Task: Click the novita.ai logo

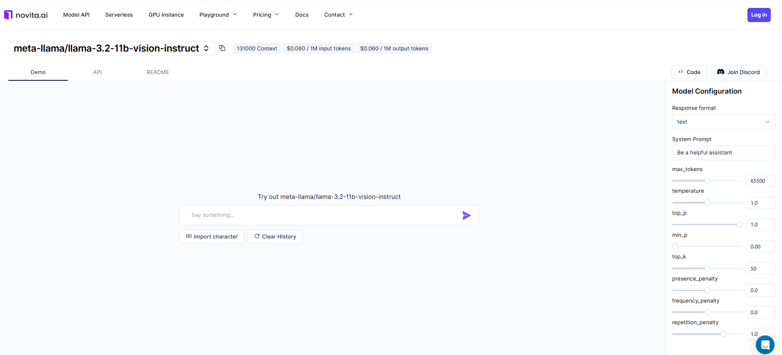Action: click(x=26, y=15)
